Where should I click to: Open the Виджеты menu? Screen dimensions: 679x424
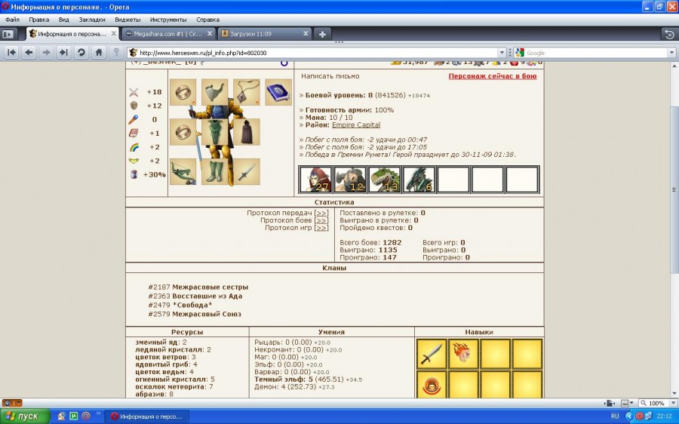(x=128, y=20)
